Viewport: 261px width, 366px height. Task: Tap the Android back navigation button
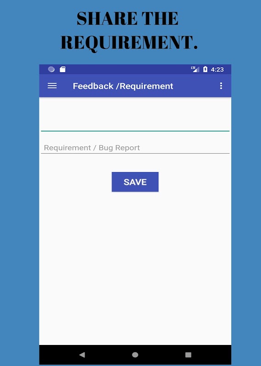[x=82, y=355]
